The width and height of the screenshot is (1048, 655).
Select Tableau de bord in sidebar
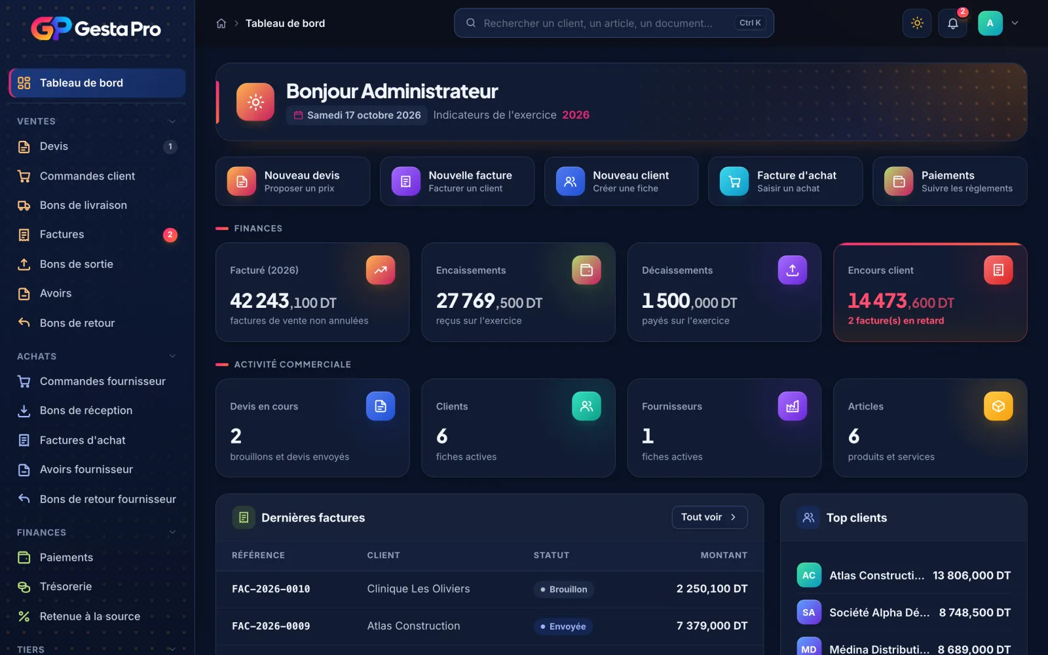[x=97, y=83]
